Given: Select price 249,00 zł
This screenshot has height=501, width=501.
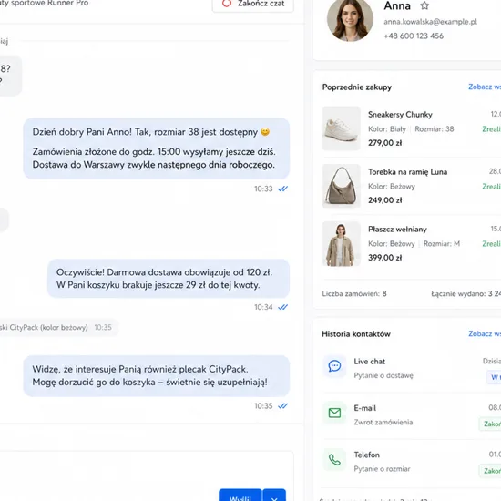Looking at the screenshot, I should tap(384, 200).
